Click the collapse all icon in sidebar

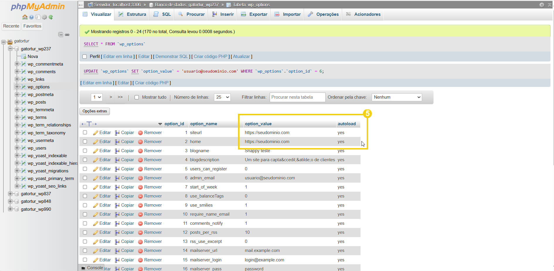pyautogui.click(x=61, y=35)
